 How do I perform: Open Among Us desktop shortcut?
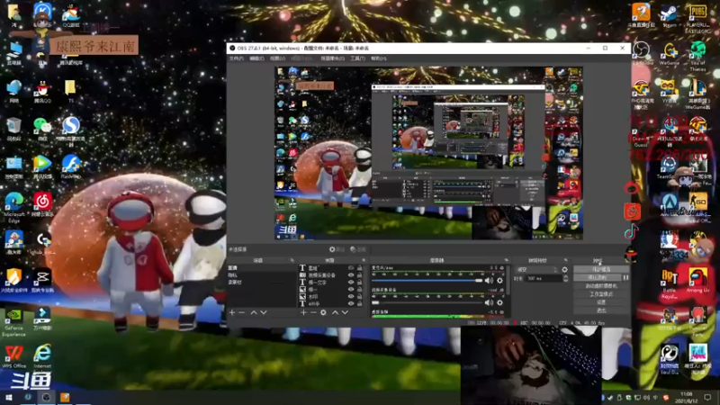tap(698, 280)
